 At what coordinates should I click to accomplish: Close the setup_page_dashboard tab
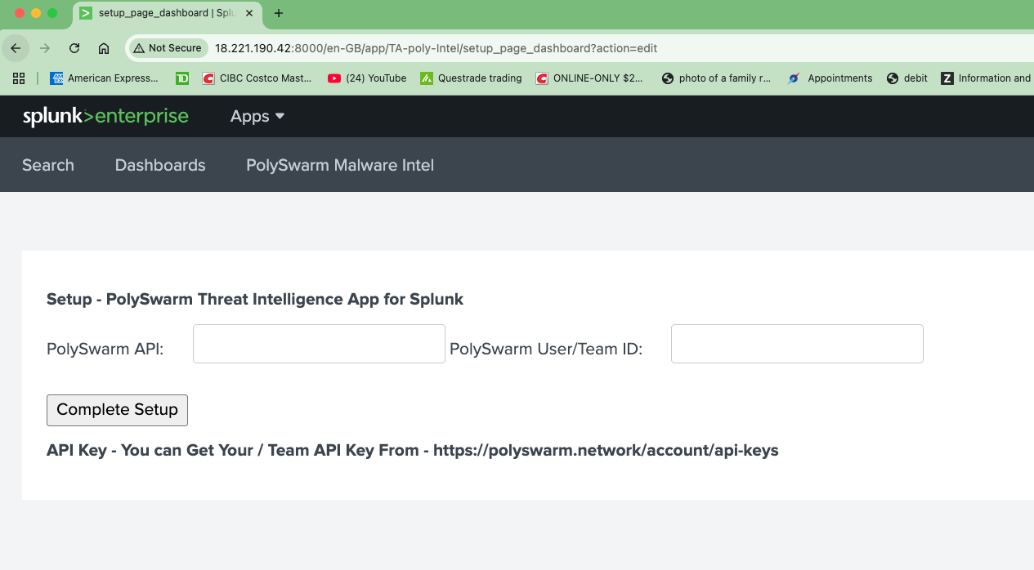(x=249, y=13)
